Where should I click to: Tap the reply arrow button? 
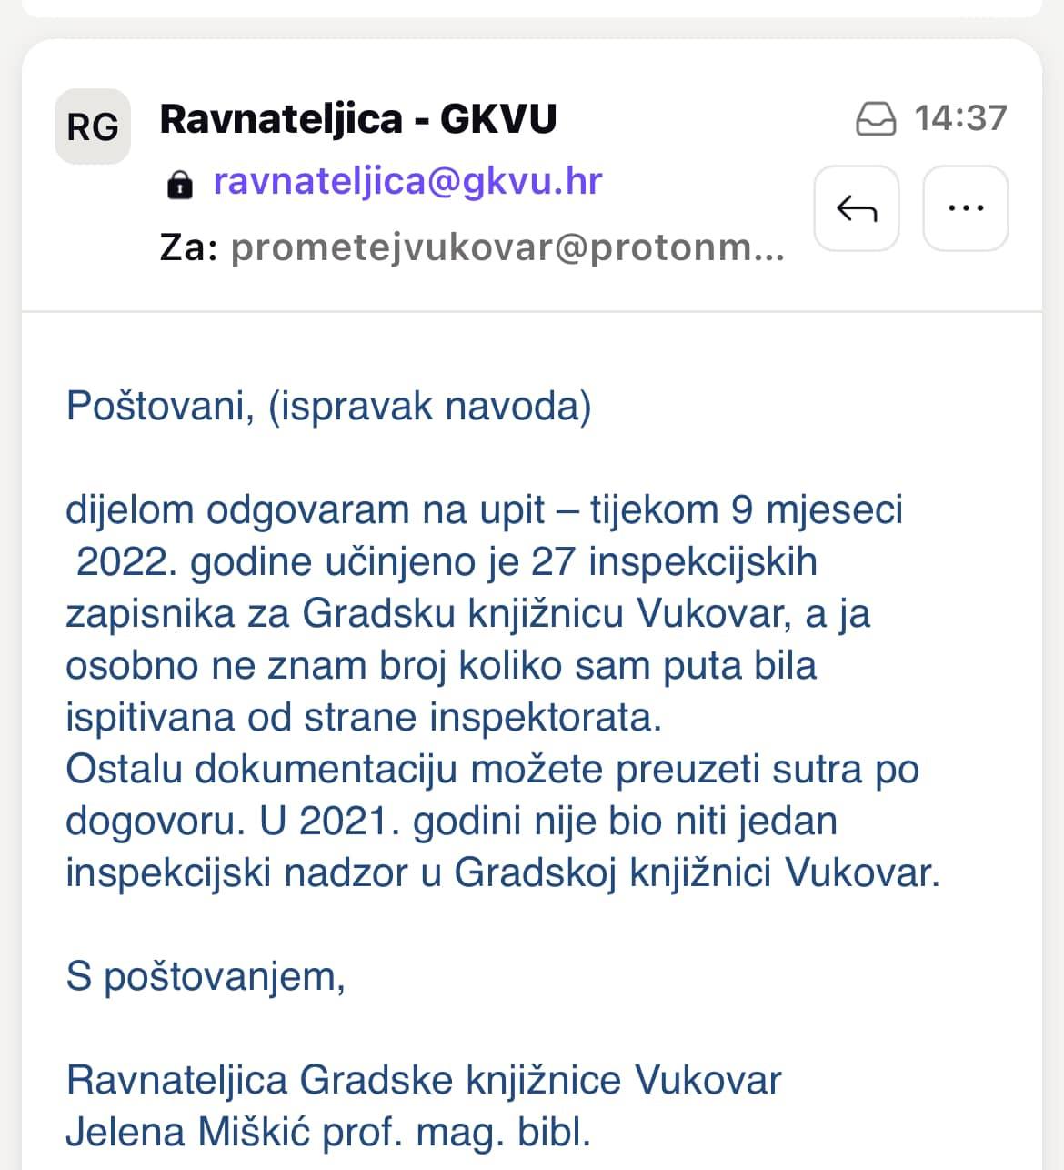point(856,208)
